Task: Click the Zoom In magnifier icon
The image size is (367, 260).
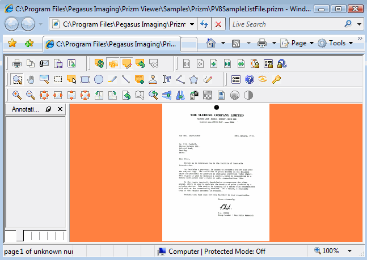Action: point(17,95)
